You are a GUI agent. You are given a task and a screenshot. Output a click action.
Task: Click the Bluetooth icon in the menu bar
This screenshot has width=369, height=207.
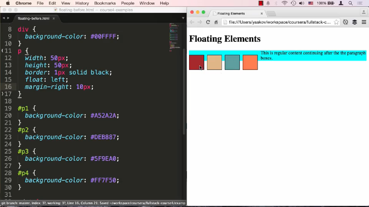coord(276,3)
